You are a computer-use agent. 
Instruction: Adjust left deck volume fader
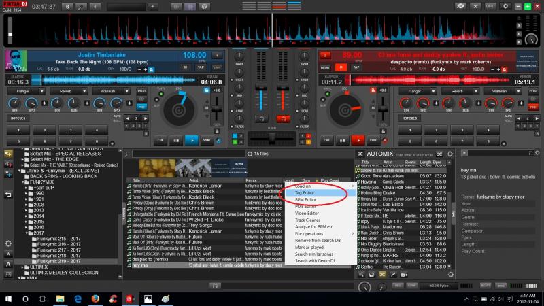pyautogui.click(x=261, y=89)
